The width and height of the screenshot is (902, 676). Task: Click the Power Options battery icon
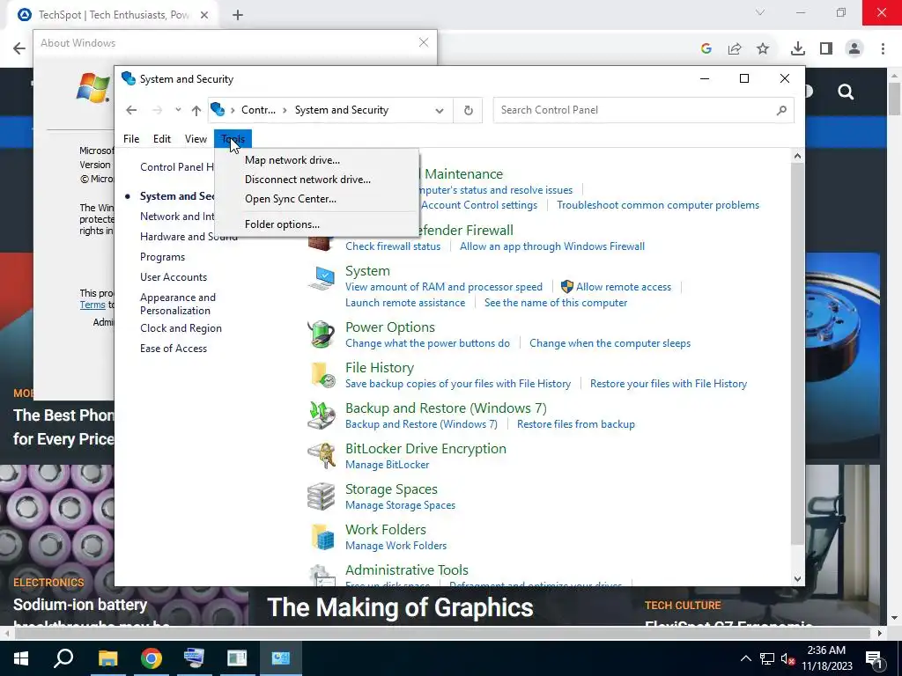(321, 334)
